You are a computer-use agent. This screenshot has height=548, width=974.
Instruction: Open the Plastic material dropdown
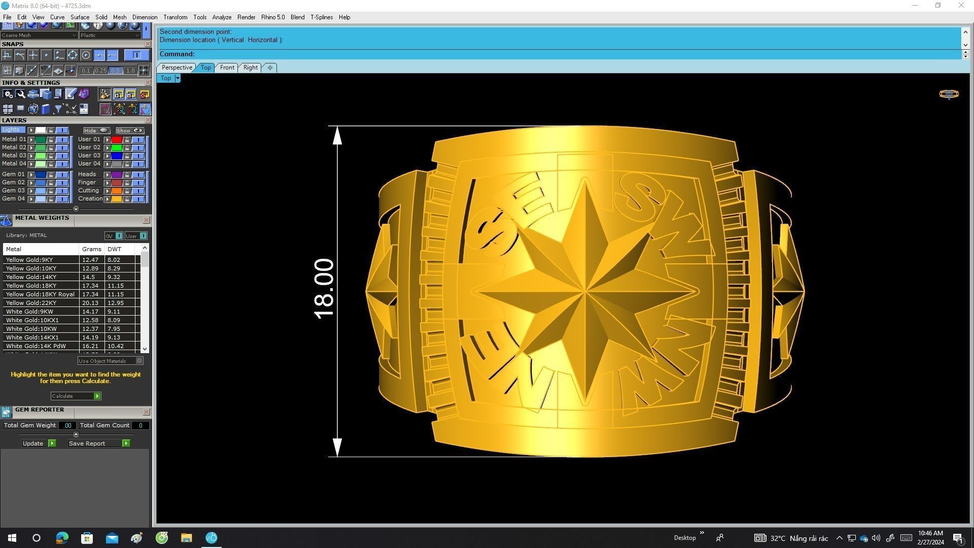point(110,36)
